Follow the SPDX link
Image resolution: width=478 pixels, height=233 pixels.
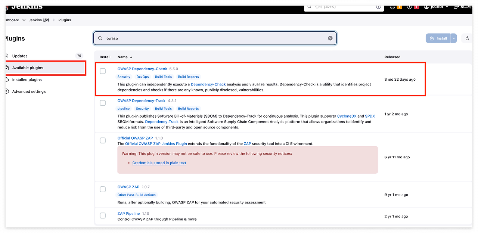[370, 116]
